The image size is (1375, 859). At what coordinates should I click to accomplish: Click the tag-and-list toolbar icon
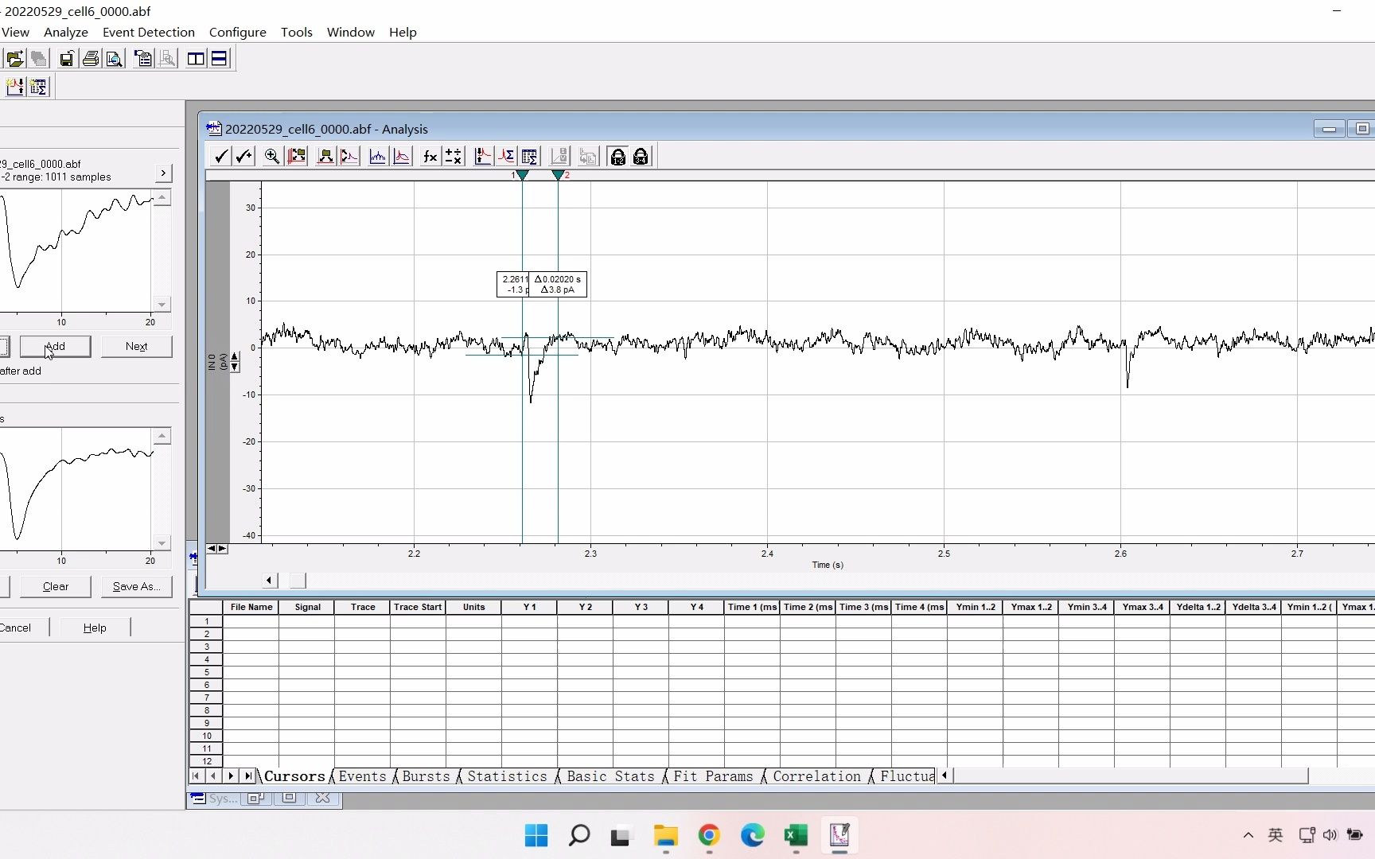point(143,59)
